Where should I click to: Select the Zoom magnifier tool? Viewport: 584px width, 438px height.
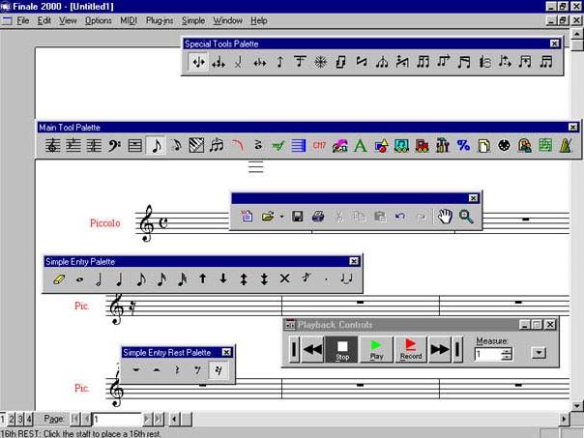tap(466, 217)
